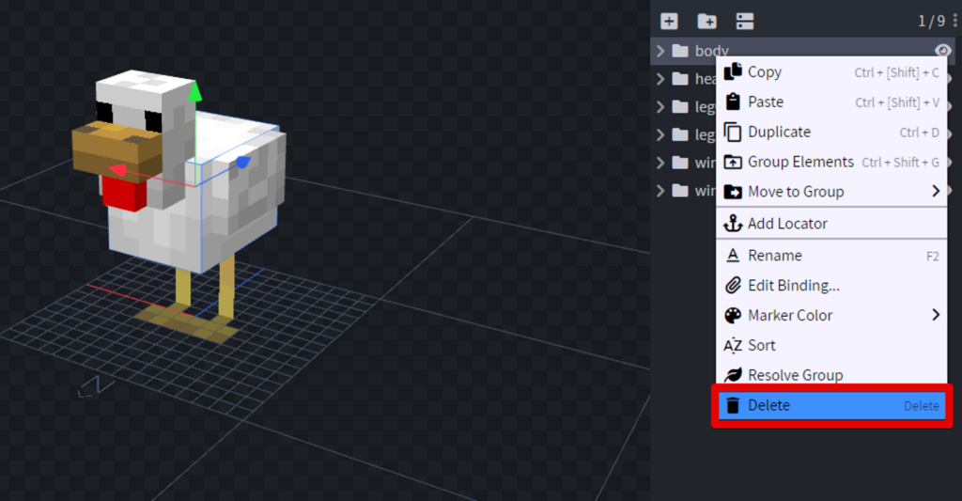The width and height of the screenshot is (962, 501).
Task: Click the Add Group folder icon
Action: (x=706, y=21)
